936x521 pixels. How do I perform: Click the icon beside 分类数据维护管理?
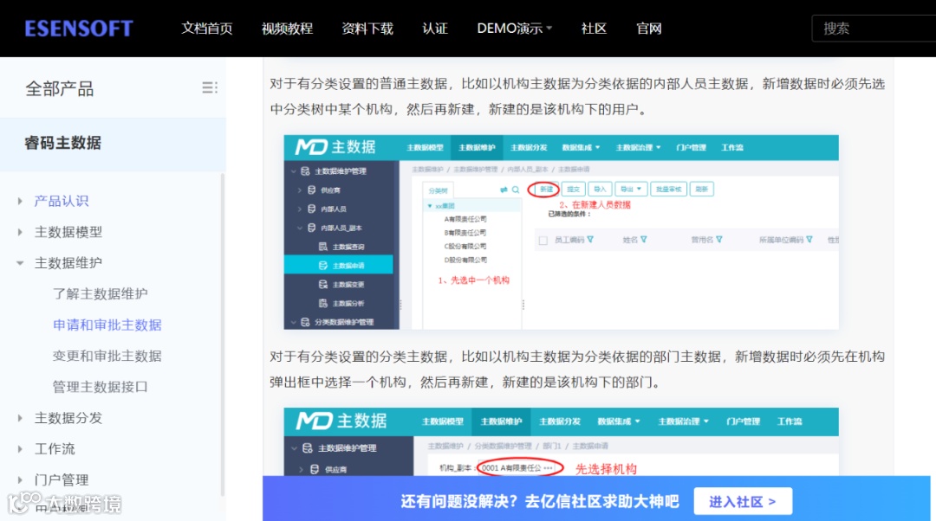pyautogui.click(x=305, y=322)
